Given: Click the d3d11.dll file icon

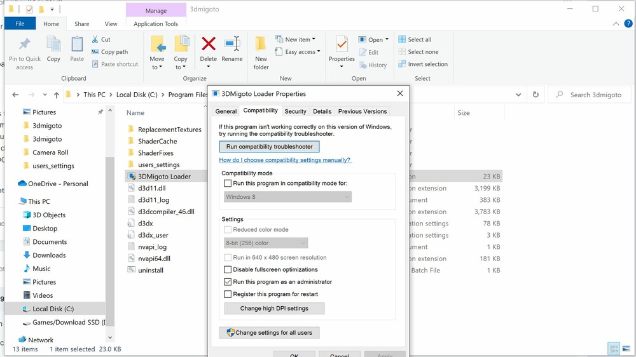Looking at the screenshot, I should tap(132, 187).
